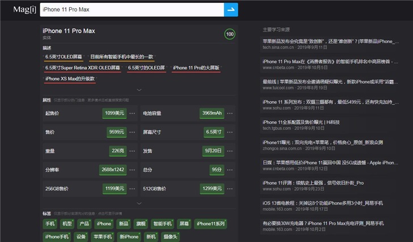Open the ellipsis menu beside 分辨率
The image size is (413, 242).
click(x=132, y=169)
